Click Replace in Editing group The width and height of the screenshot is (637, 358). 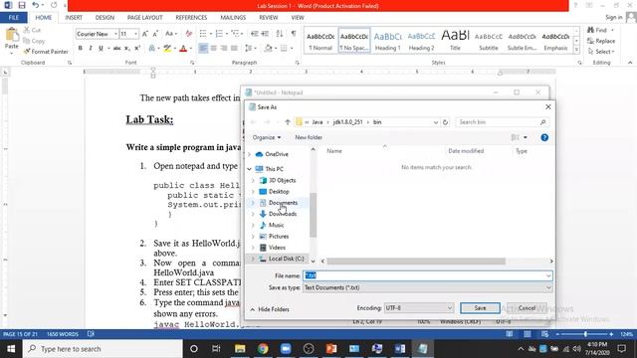click(601, 41)
